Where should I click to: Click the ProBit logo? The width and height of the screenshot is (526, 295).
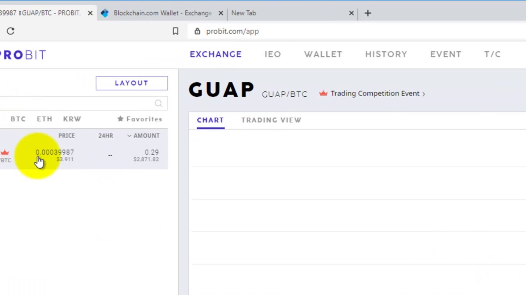23,54
